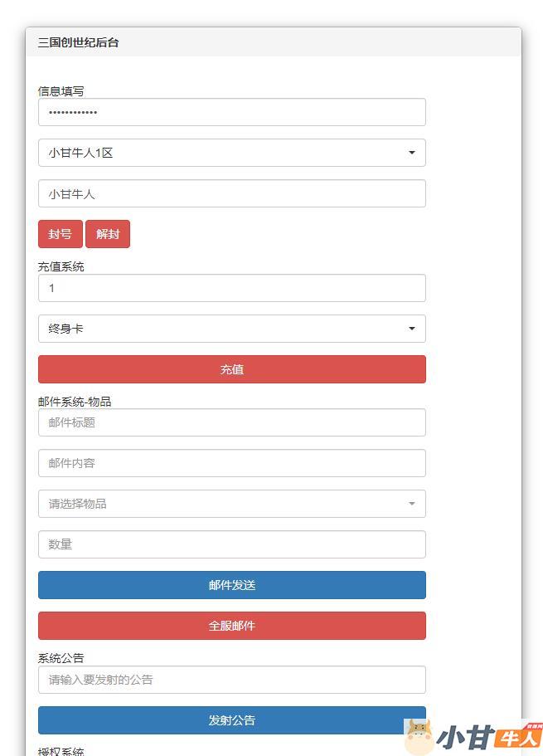Click the 邮件系统-物品 section label
The width and height of the screenshot is (543, 756).
(75, 402)
